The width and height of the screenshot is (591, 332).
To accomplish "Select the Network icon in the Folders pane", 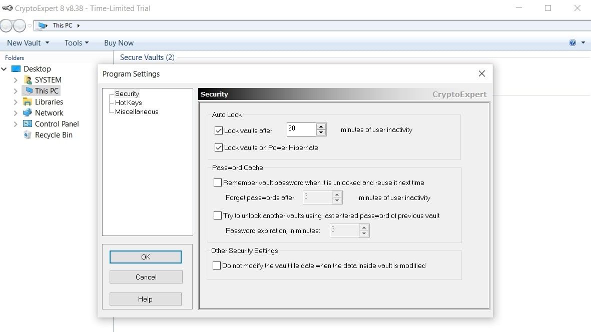I will [x=27, y=112].
